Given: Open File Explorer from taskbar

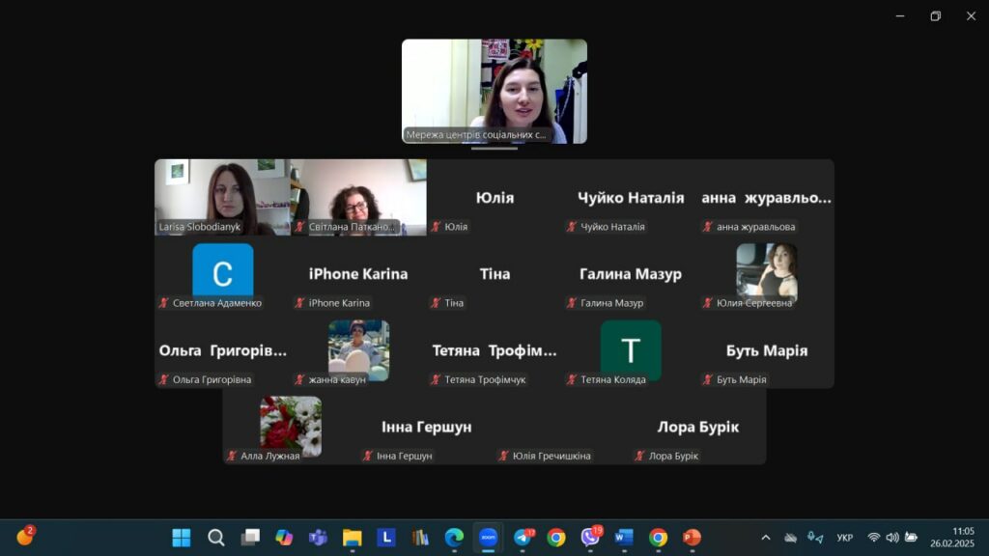Looking at the screenshot, I should tap(352, 538).
